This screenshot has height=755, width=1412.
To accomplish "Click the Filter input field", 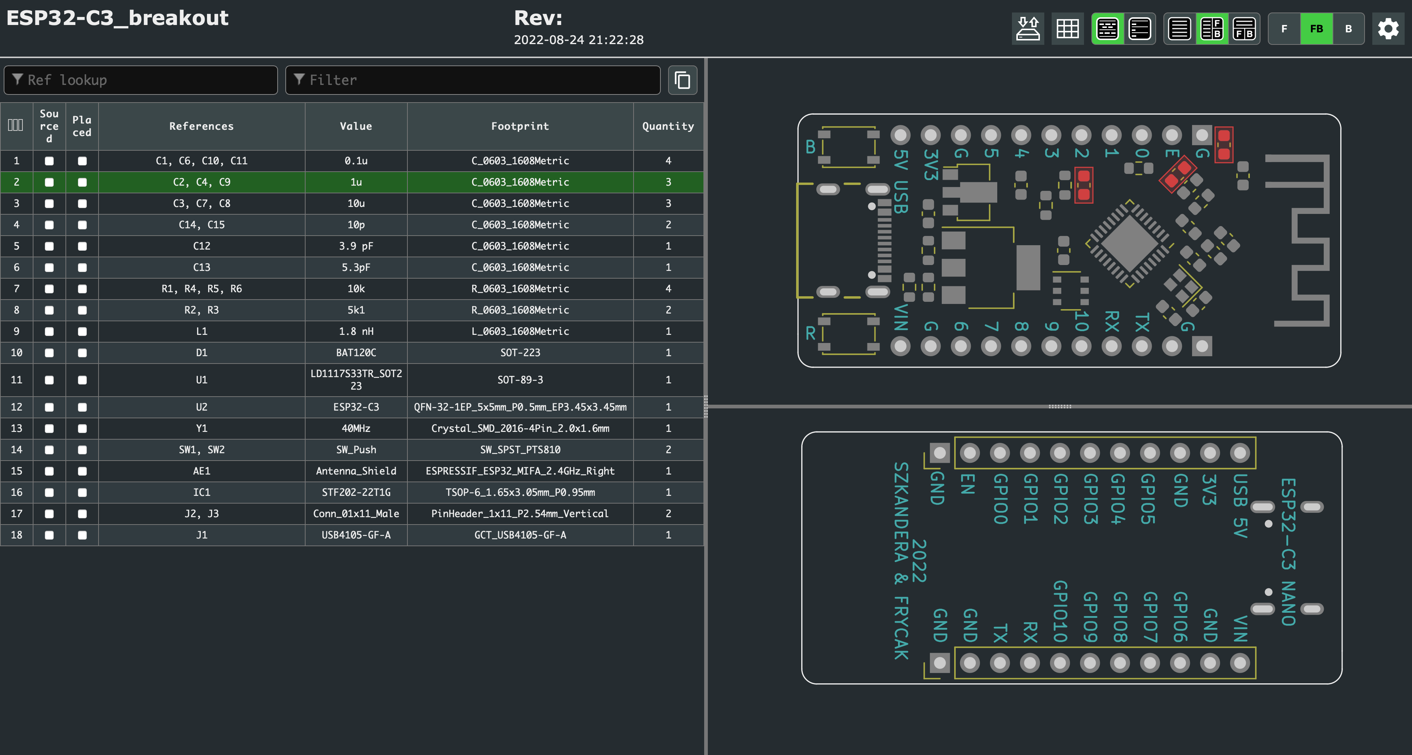I will pyautogui.click(x=473, y=80).
